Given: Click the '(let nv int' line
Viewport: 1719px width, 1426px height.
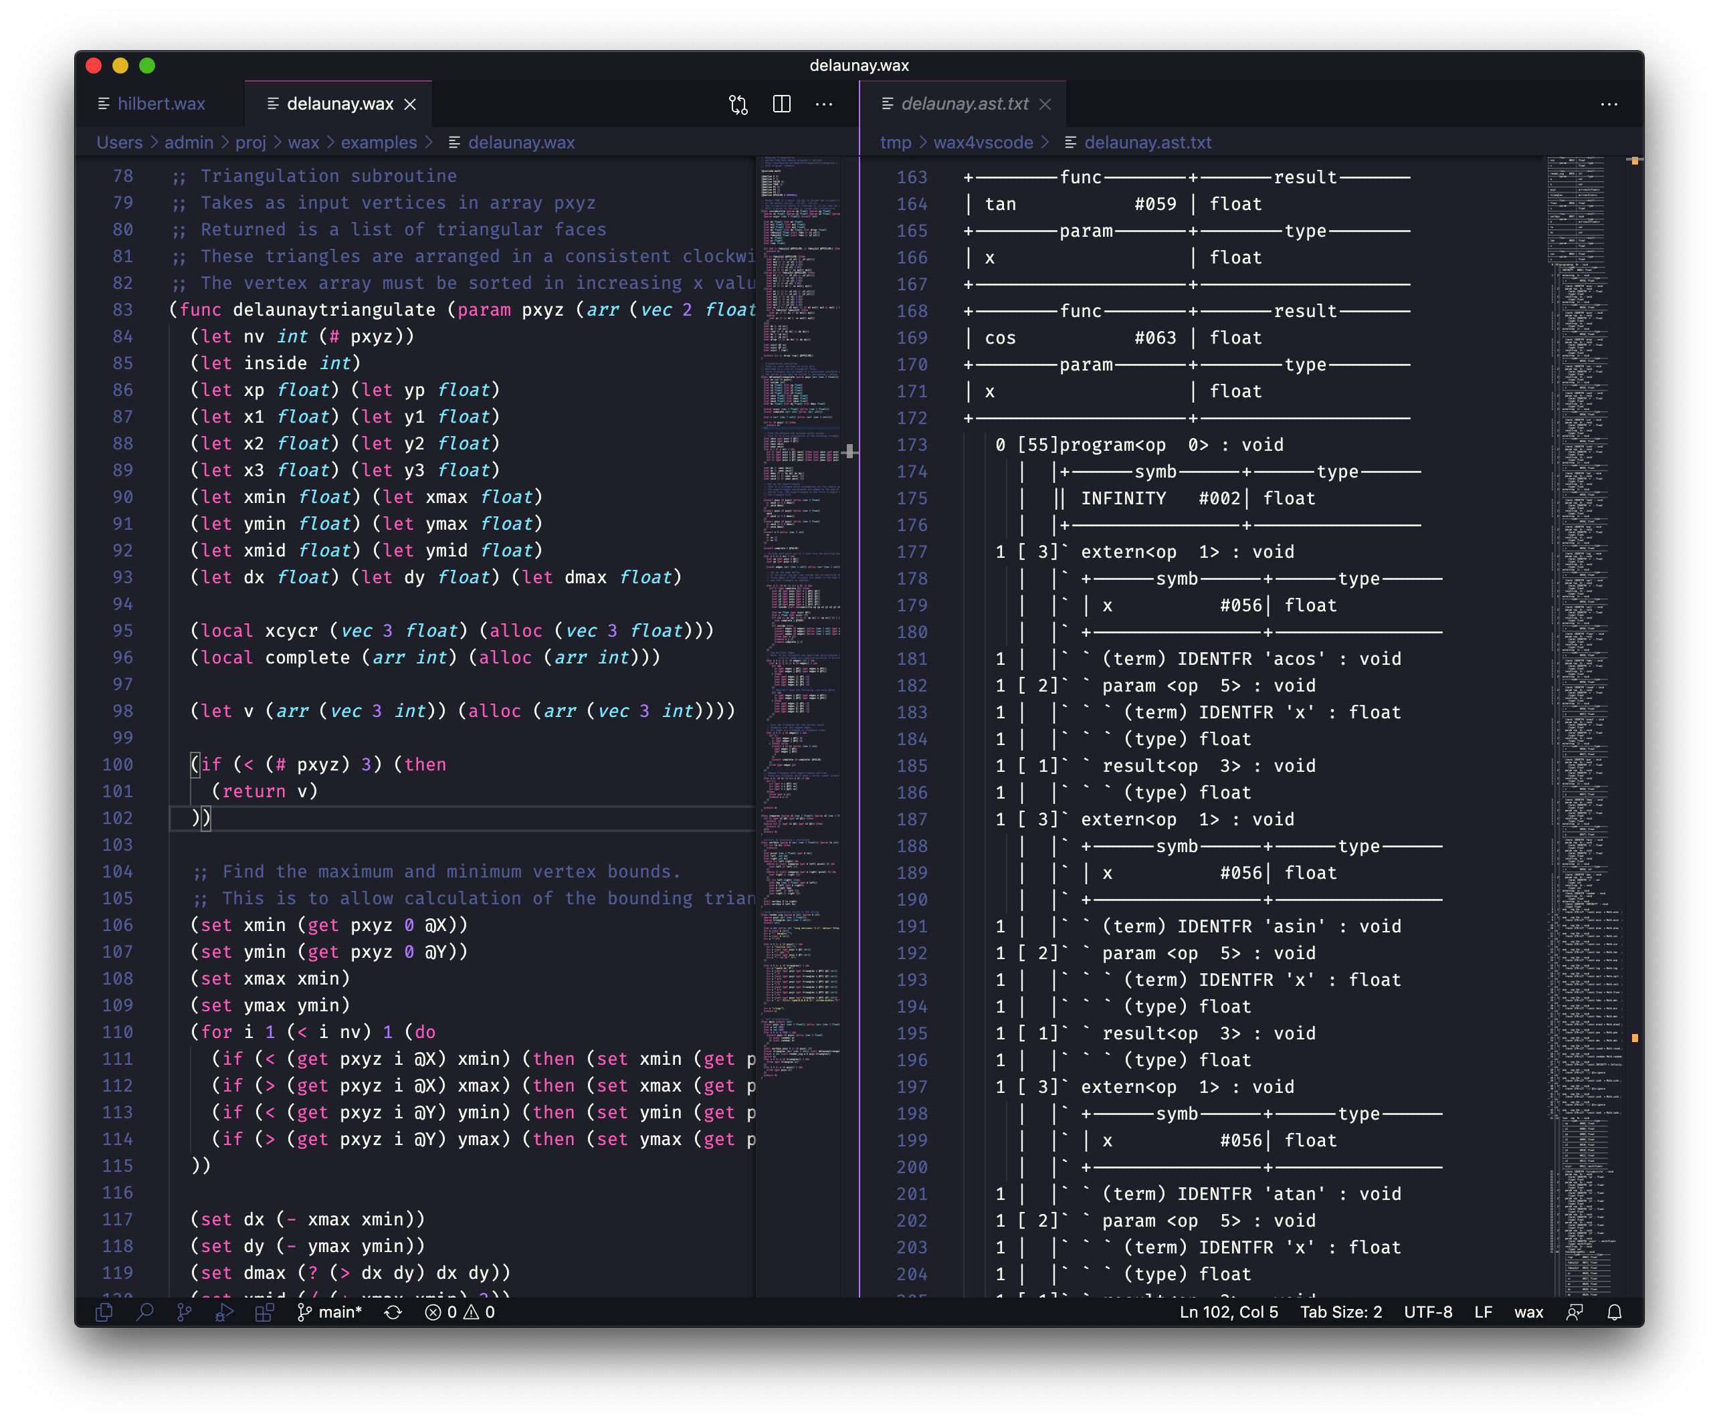Looking at the screenshot, I should pyautogui.click(x=302, y=336).
